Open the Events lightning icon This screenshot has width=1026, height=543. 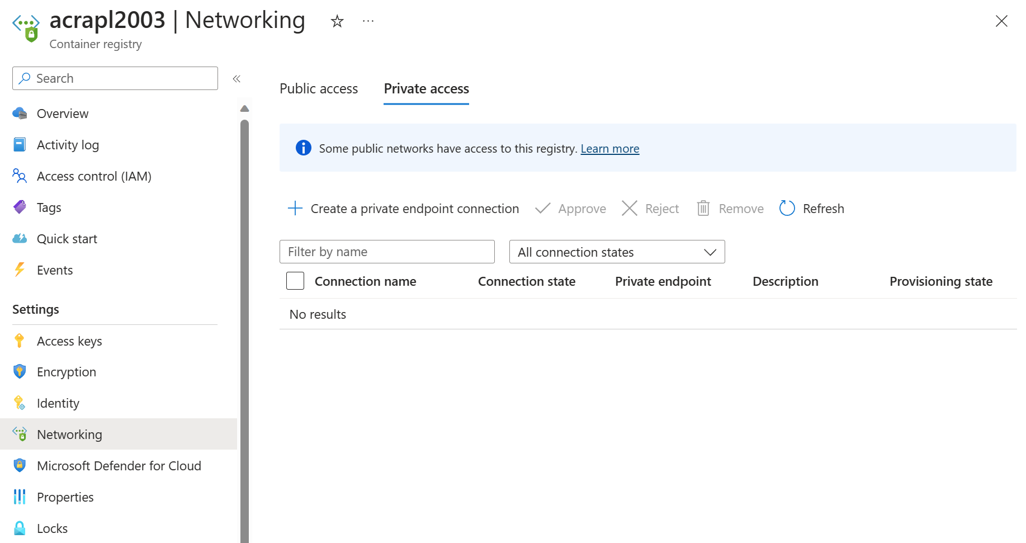click(x=20, y=270)
